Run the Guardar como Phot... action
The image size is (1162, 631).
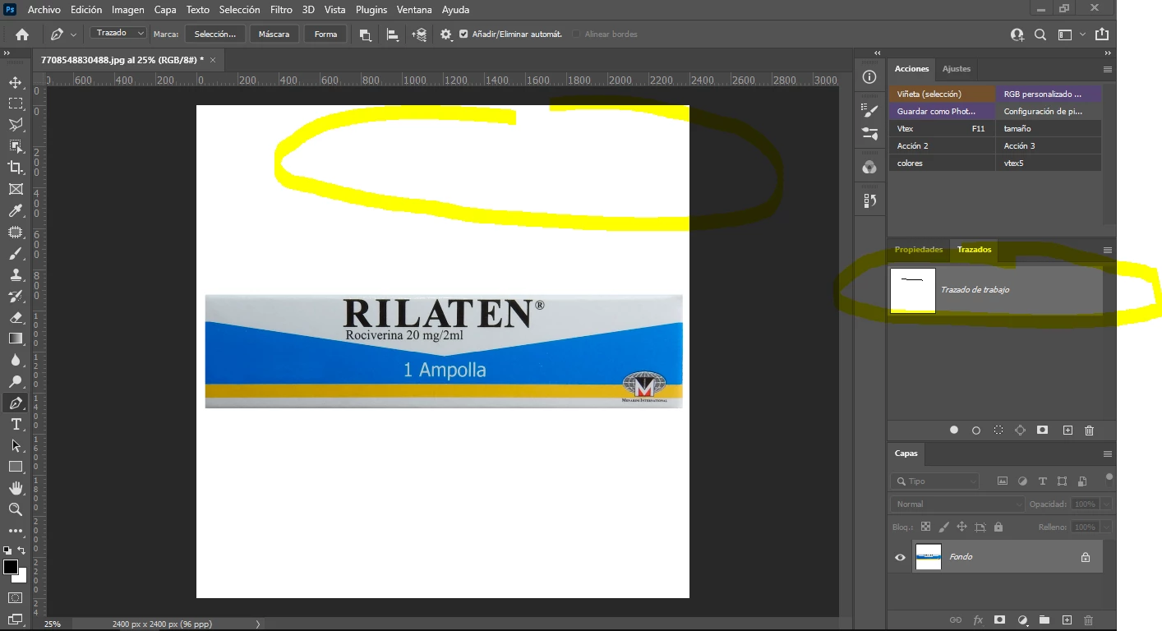click(x=942, y=111)
